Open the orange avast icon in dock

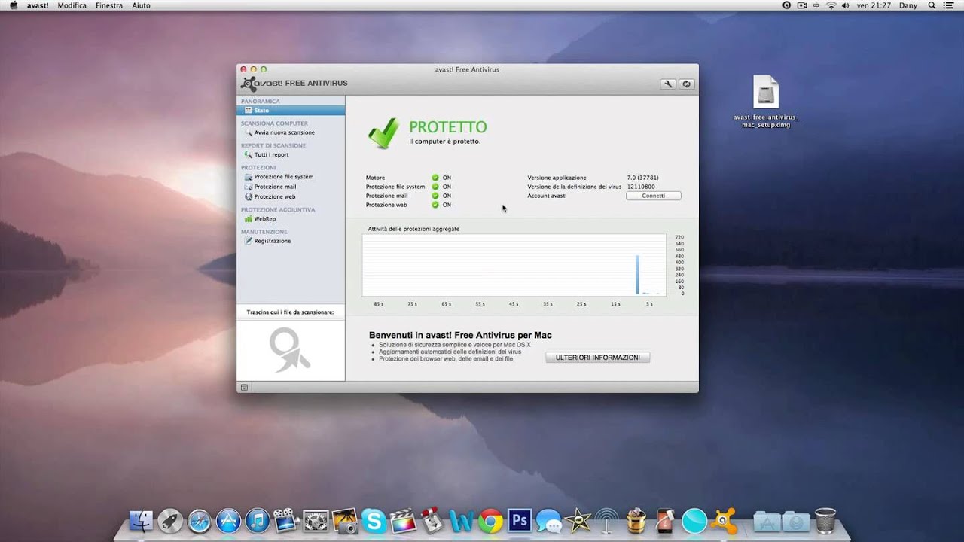pos(724,520)
